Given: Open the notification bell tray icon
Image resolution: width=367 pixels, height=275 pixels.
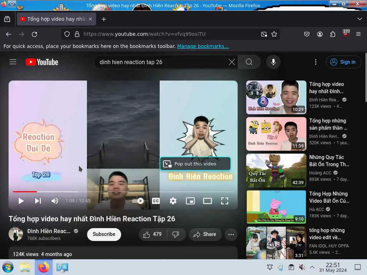Looking at the screenshot, I should point(270,267).
